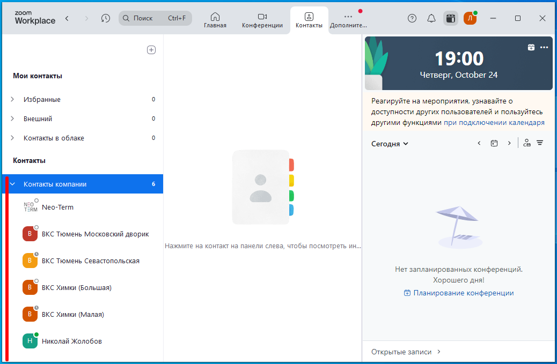The image size is (557, 364).
Task: Click the Поиск search field
Action: pos(155,18)
